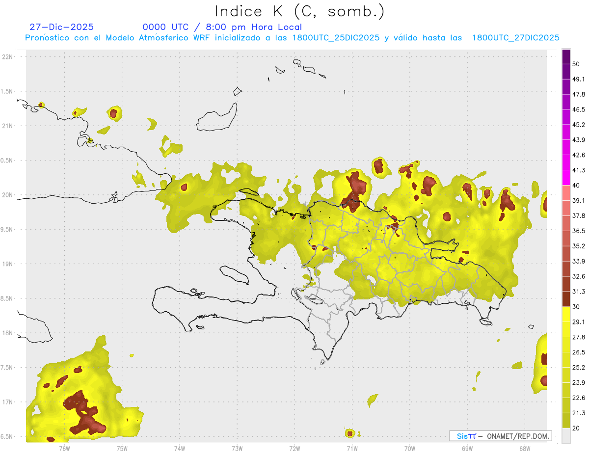Click the '21N' latitude label

(8, 126)
